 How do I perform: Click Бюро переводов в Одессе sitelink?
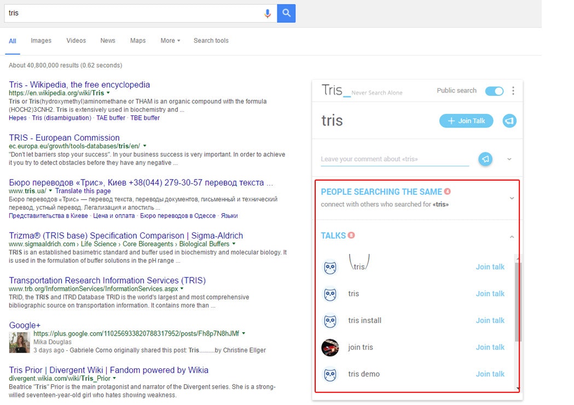pos(178,216)
